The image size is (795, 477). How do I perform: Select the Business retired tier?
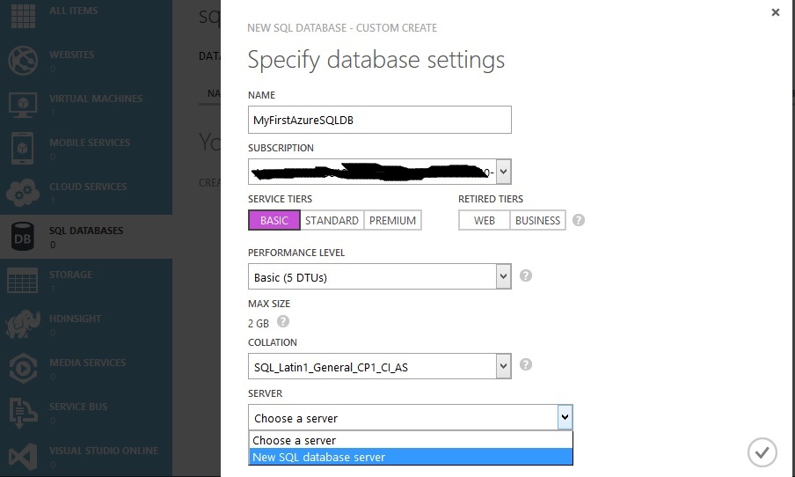tap(537, 220)
